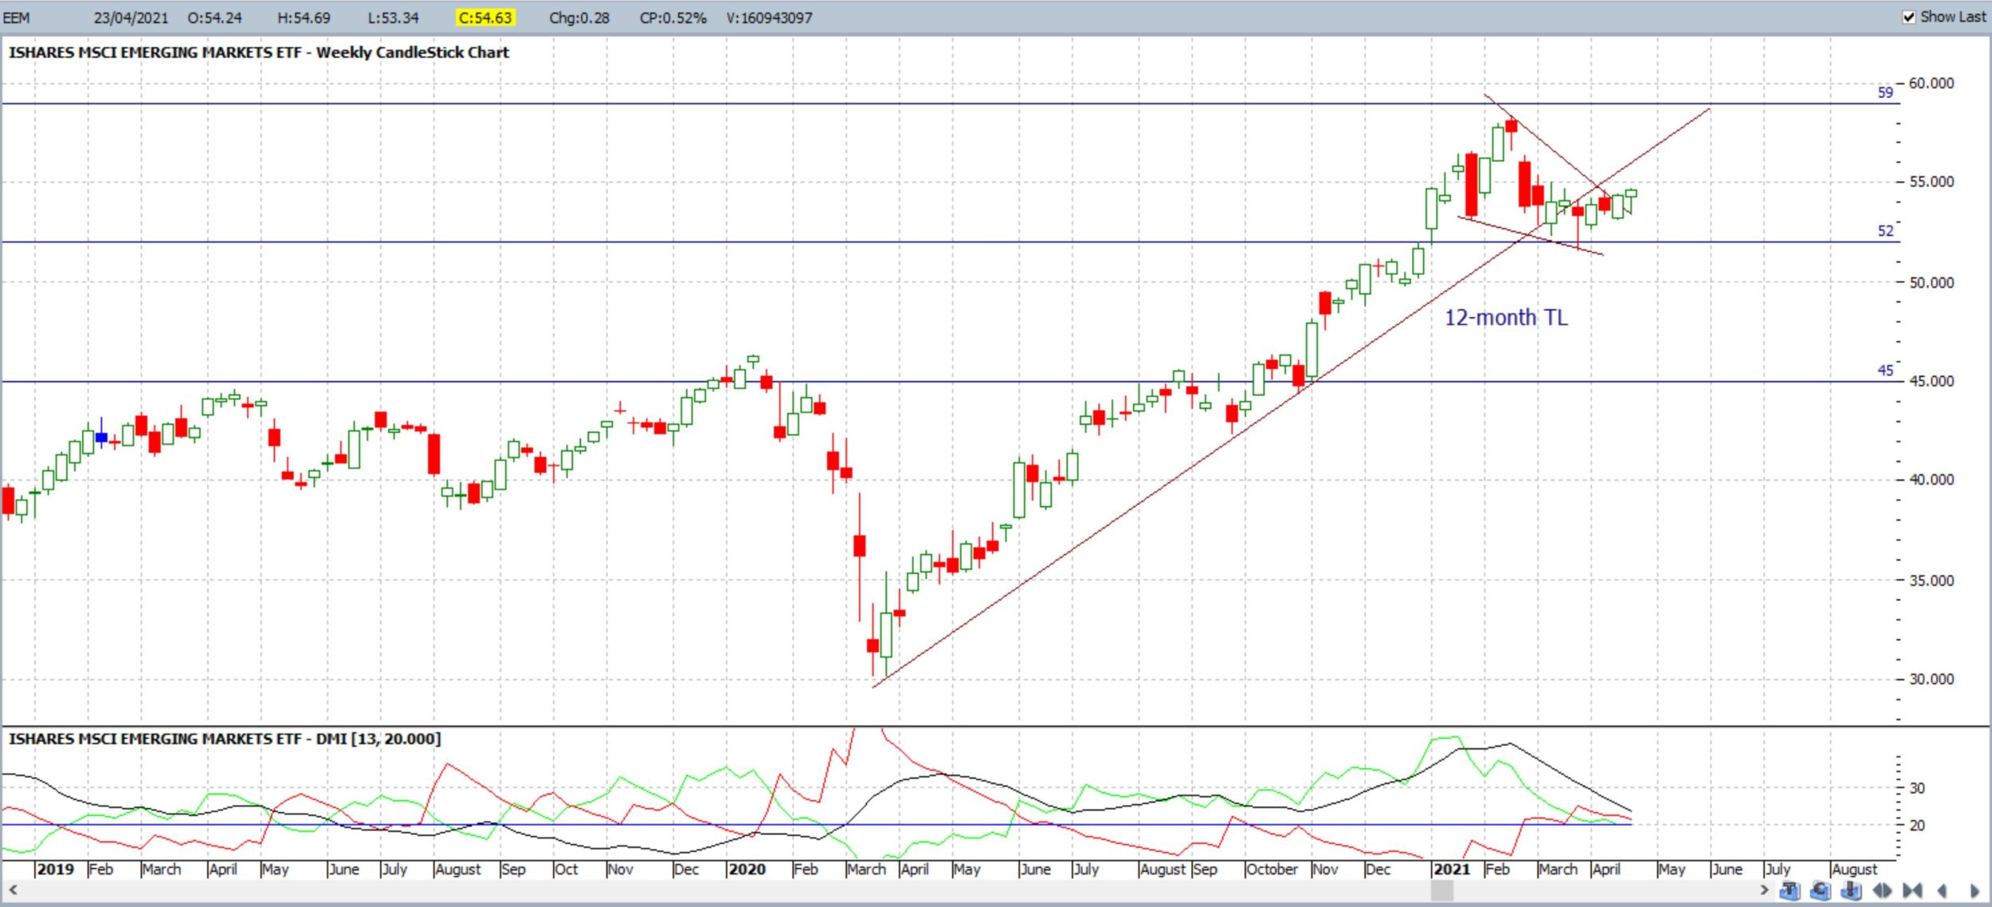Click the 60.000 price axis label
The width and height of the screenshot is (1992, 907).
click(x=1931, y=83)
